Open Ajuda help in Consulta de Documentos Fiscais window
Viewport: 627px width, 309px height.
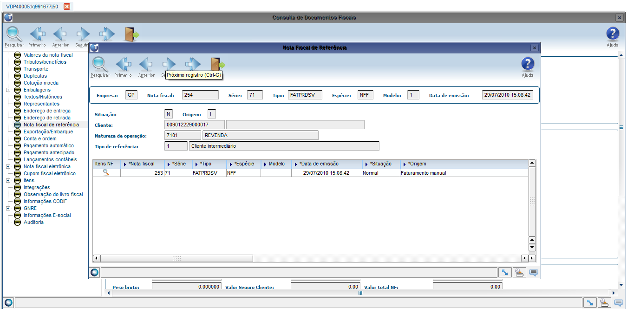point(613,34)
